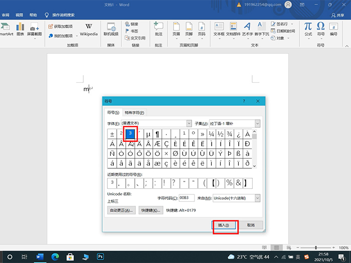Expand the 子集 subset dropdown
This screenshot has width=351, height=263.
pos(257,123)
